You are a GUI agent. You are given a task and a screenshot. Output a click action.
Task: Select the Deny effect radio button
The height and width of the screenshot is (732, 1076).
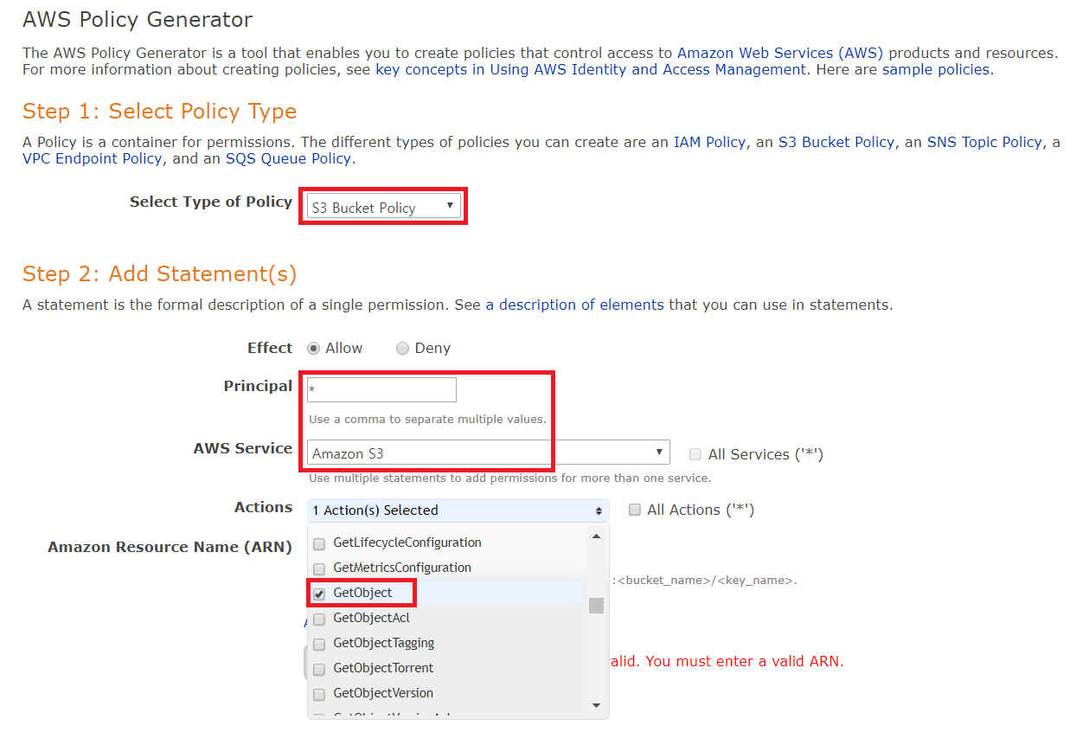(402, 348)
